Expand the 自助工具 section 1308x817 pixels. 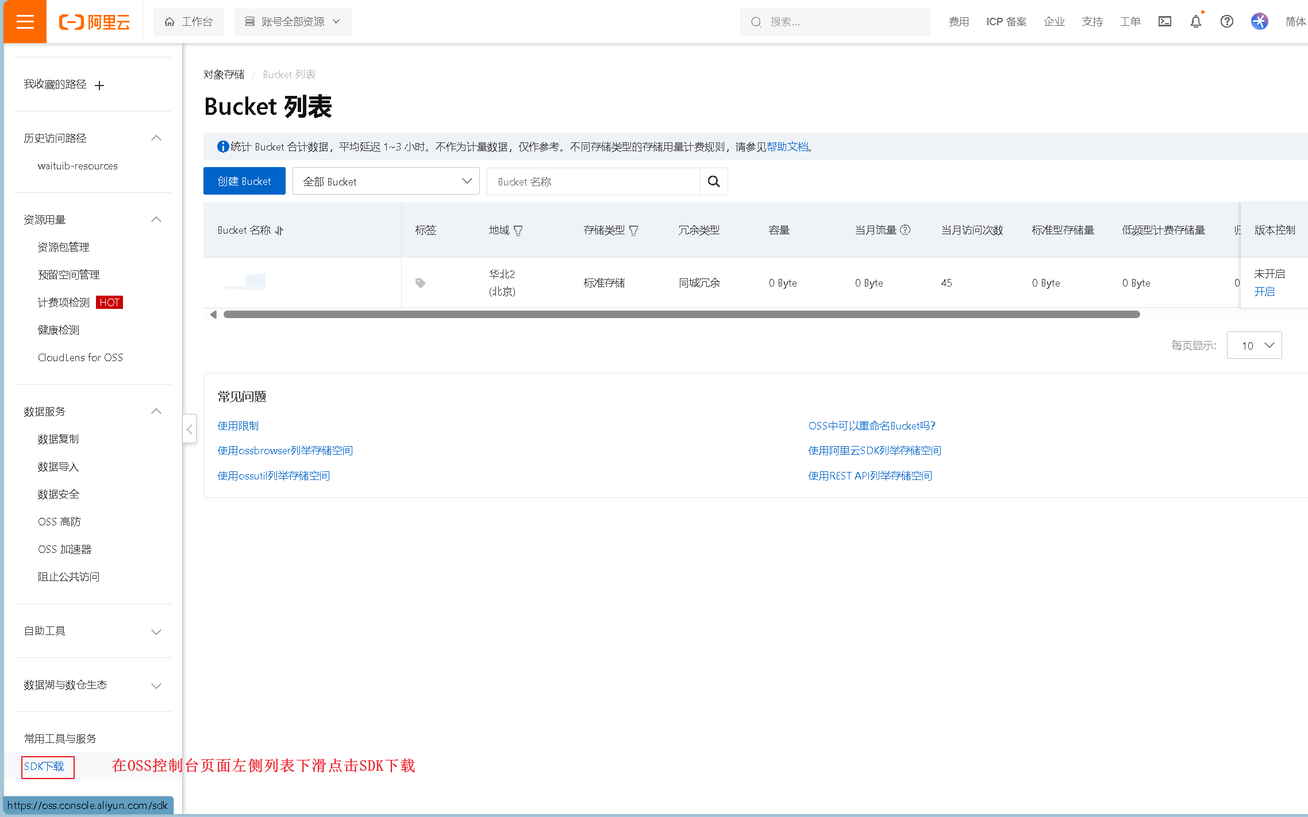pyautogui.click(x=156, y=632)
